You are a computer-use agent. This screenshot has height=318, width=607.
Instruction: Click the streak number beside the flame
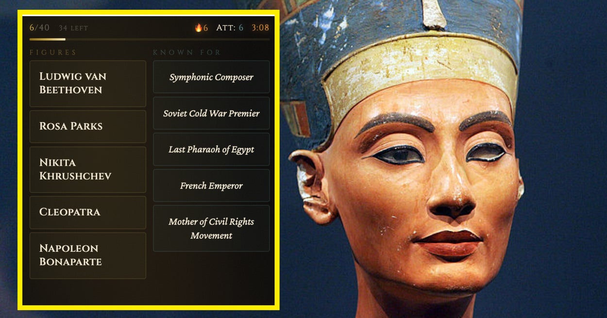click(x=206, y=28)
